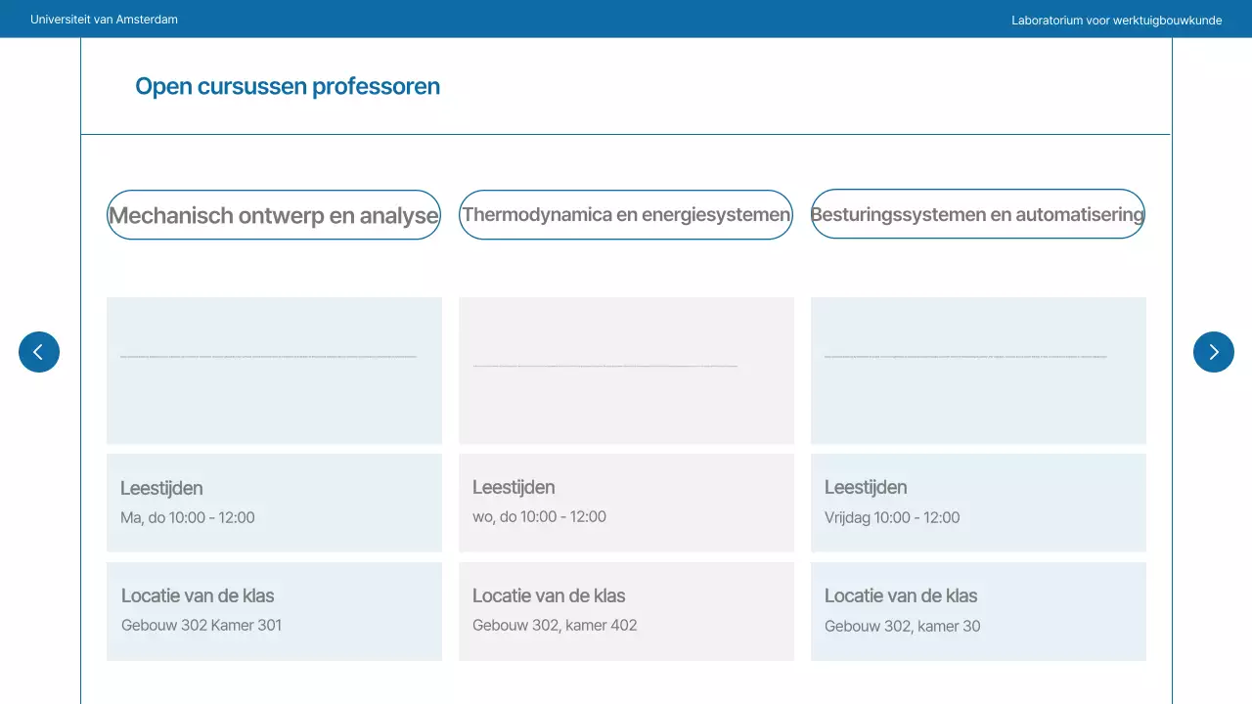Click Laboratorium voor werktuigbouwkunde in header
The height and width of the screenshot is (704, 1252).
pyautogui.click(x=1117, y=20)
